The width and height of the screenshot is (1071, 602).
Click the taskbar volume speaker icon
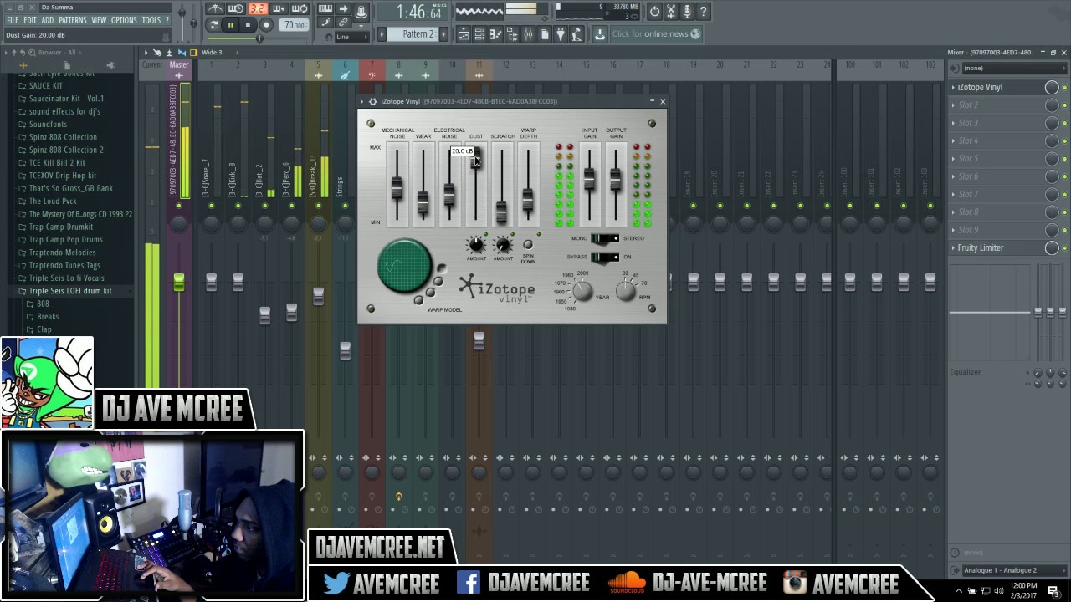coord(999,591)
